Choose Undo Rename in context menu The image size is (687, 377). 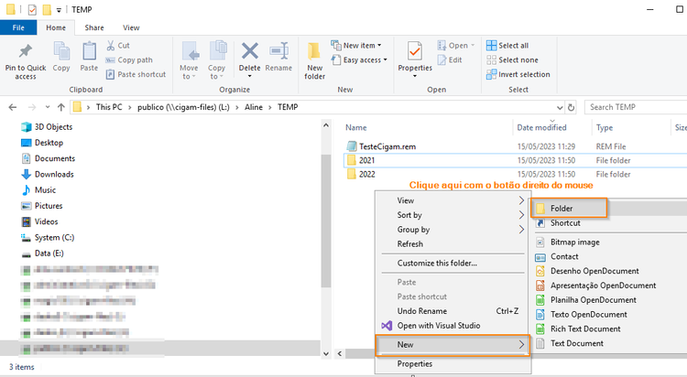coord(453,311)
